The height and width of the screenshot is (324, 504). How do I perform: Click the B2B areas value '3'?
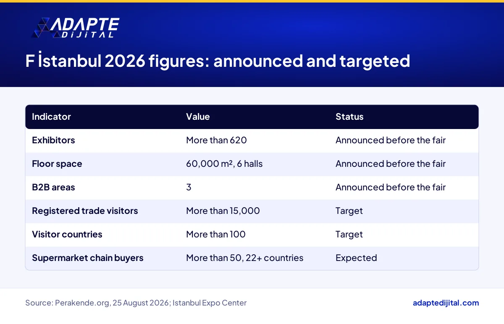pos(189,187)
